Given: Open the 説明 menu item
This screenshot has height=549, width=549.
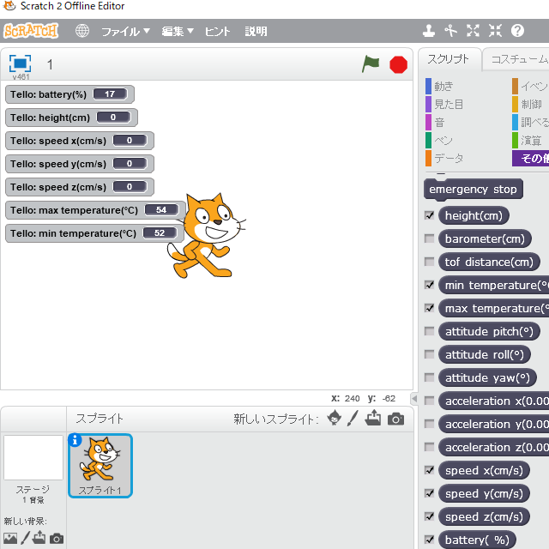Looking at the screenshot, I should [256, 32].
